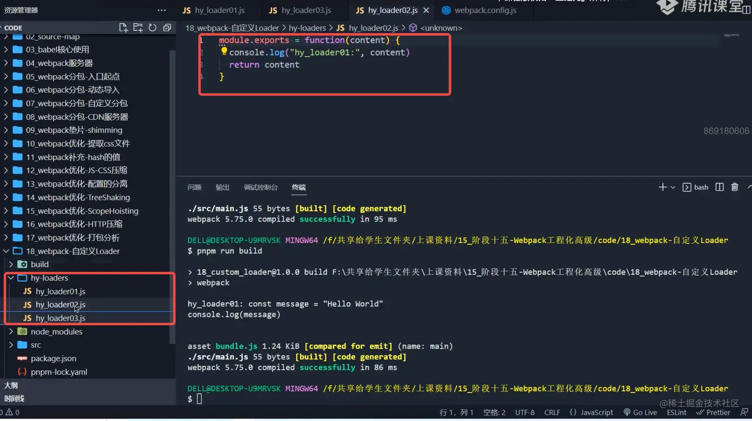Click the npm icon beside package.json
Viewport: 752px width, 421px height.
coord(22,358)
